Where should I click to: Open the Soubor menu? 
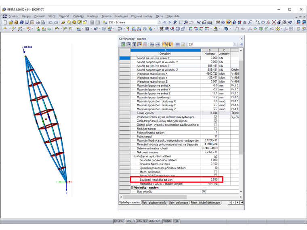13,16
